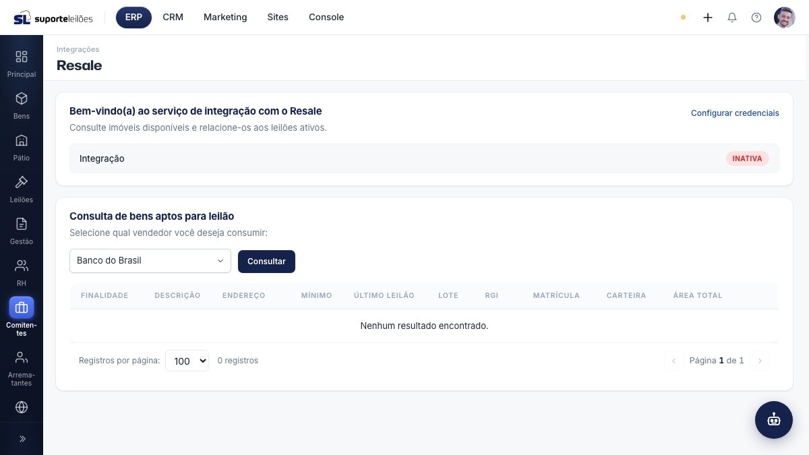Viewport: 809px width, 455px height.
Task: Open the help question mark icon
Action: [756, 18]
